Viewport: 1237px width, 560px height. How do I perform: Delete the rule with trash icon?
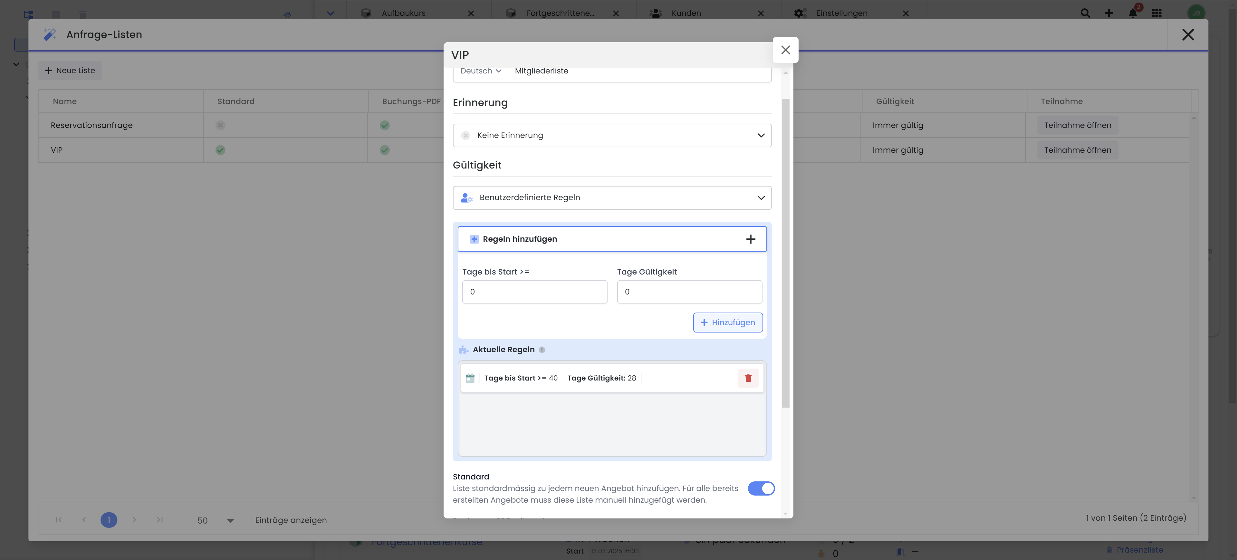coord(748,378)
